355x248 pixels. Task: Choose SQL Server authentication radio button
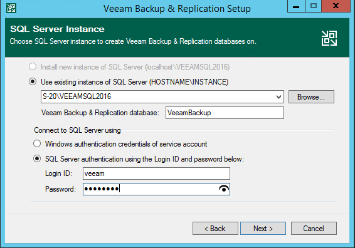(37, 158)
